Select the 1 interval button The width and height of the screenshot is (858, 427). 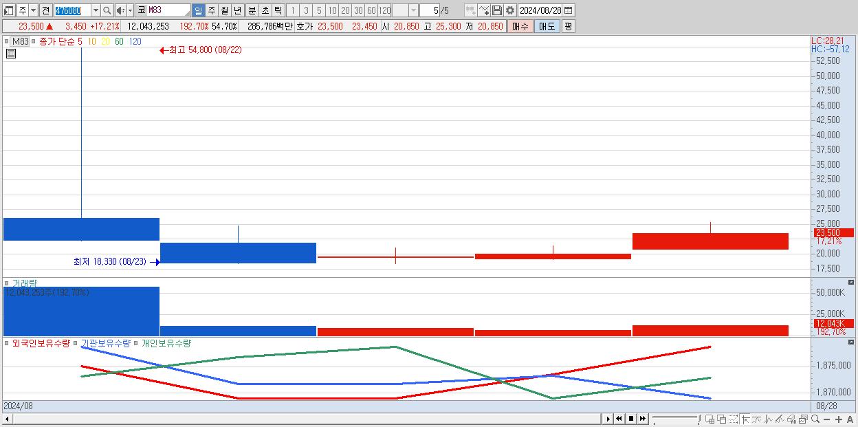[x=292, y=10]
